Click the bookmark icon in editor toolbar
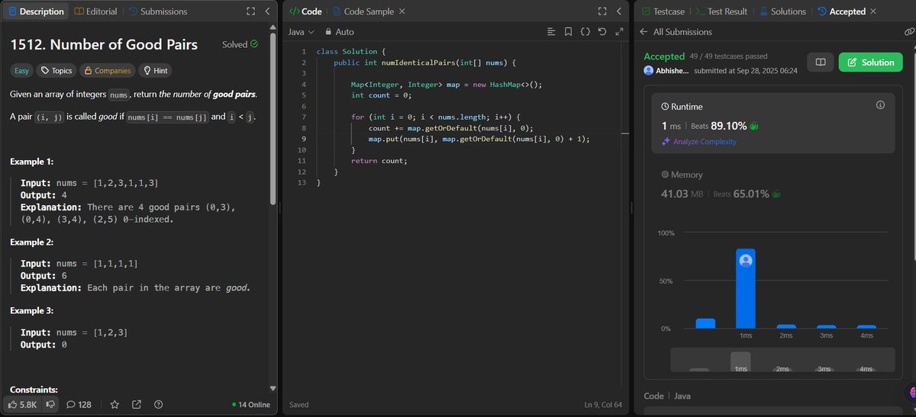This screenshot has width=916, height=417. 568,32
